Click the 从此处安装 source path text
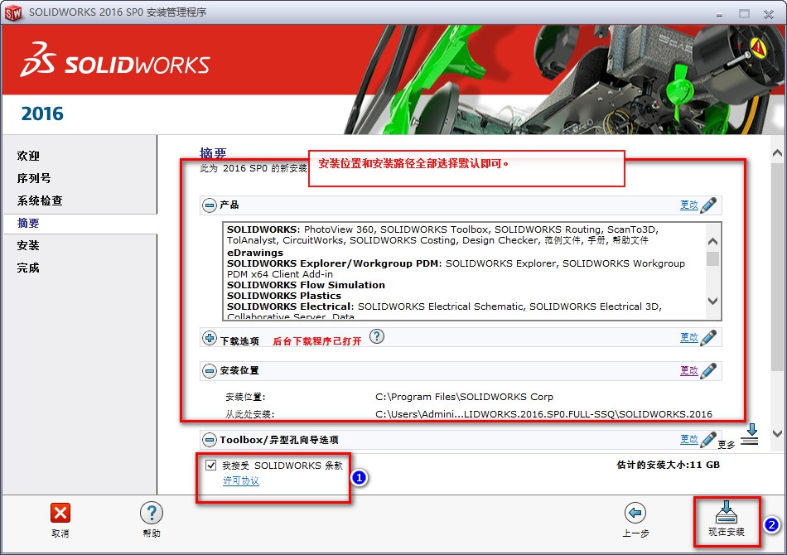787x555 pixels. [543, 414]
